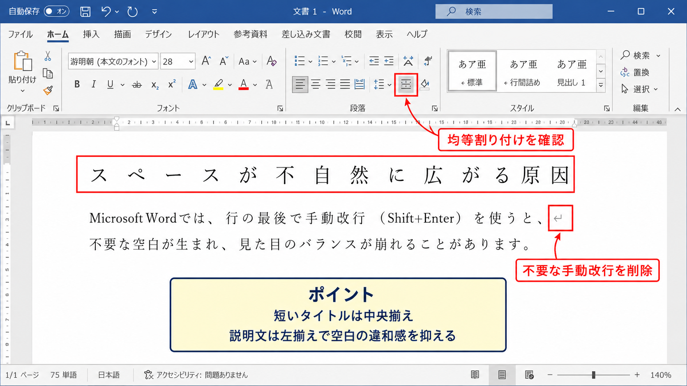Click the Undo arrow icon
Image resolution: width=687 pixels, height=386 pixels.
coord(106,11)
